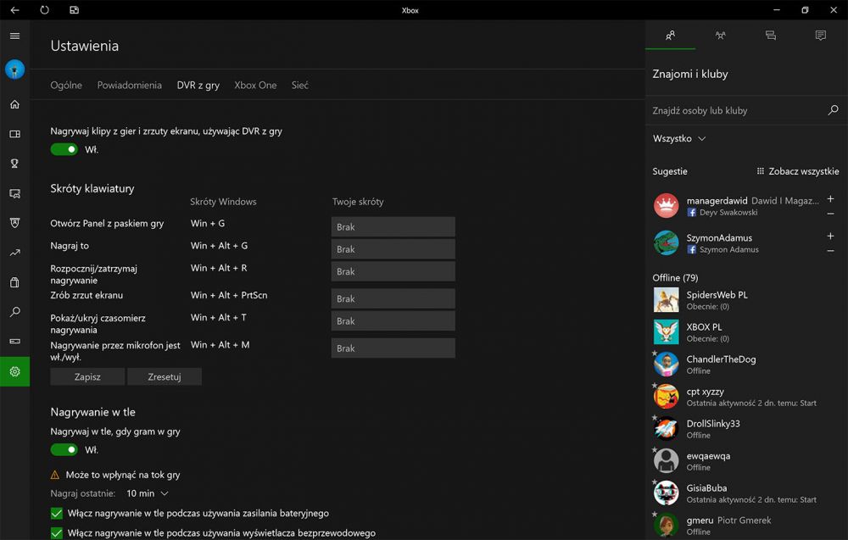The width and height of the screenshot is (848, 540).
Task: Click shortcut field for Zrób zrzut ekranu
Action: pyautogui.click(x=393, y=299)
